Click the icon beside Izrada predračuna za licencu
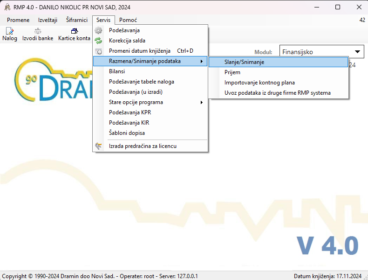The image size is (368, 280). click(x=98, y=146)
